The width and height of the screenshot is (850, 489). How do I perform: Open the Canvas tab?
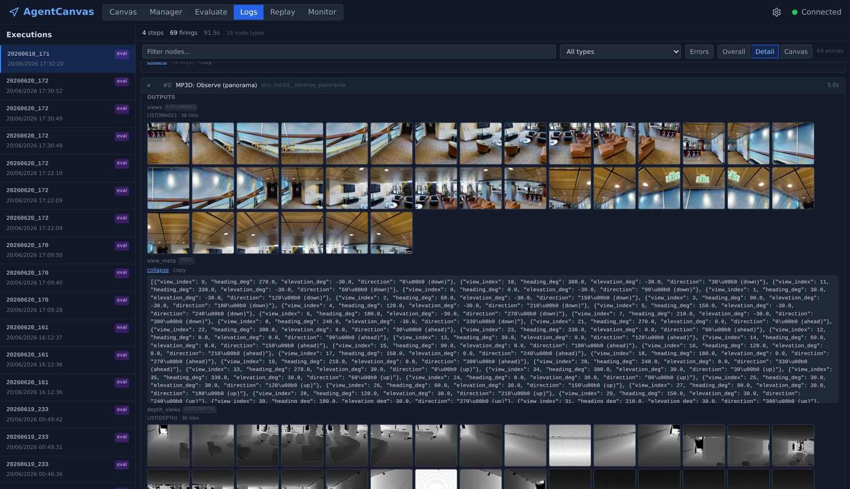123,12
